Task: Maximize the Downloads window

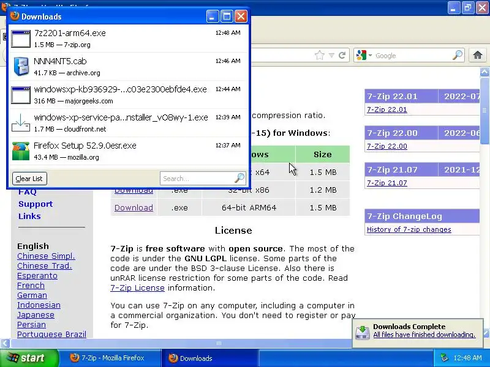Action: (227, 17)
